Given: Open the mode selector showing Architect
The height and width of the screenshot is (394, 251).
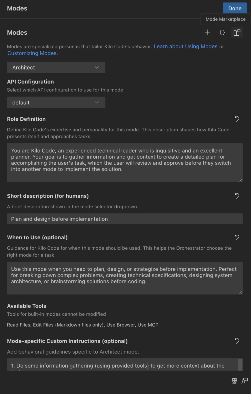Looking at the screenshot, I should 56,67.
